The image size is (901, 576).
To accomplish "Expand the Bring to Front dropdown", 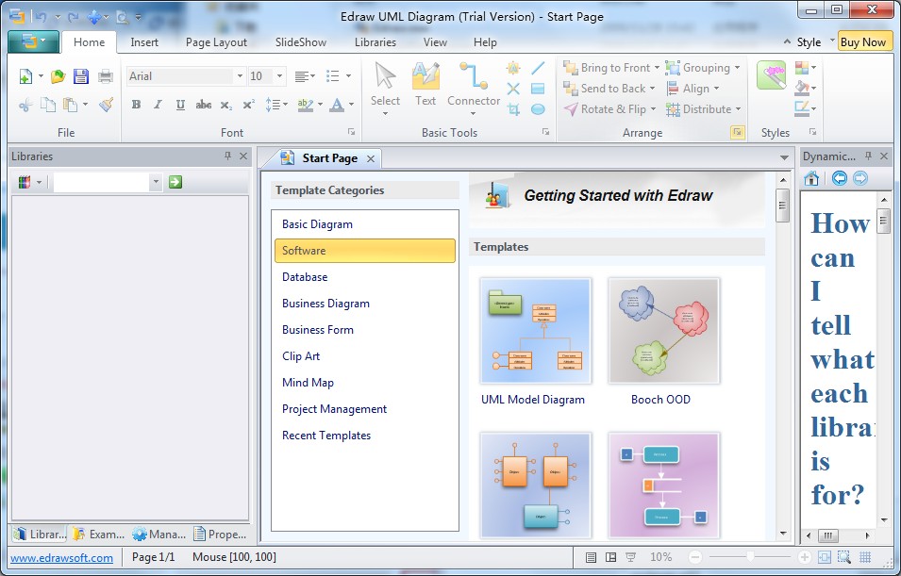I will [657, 68].
